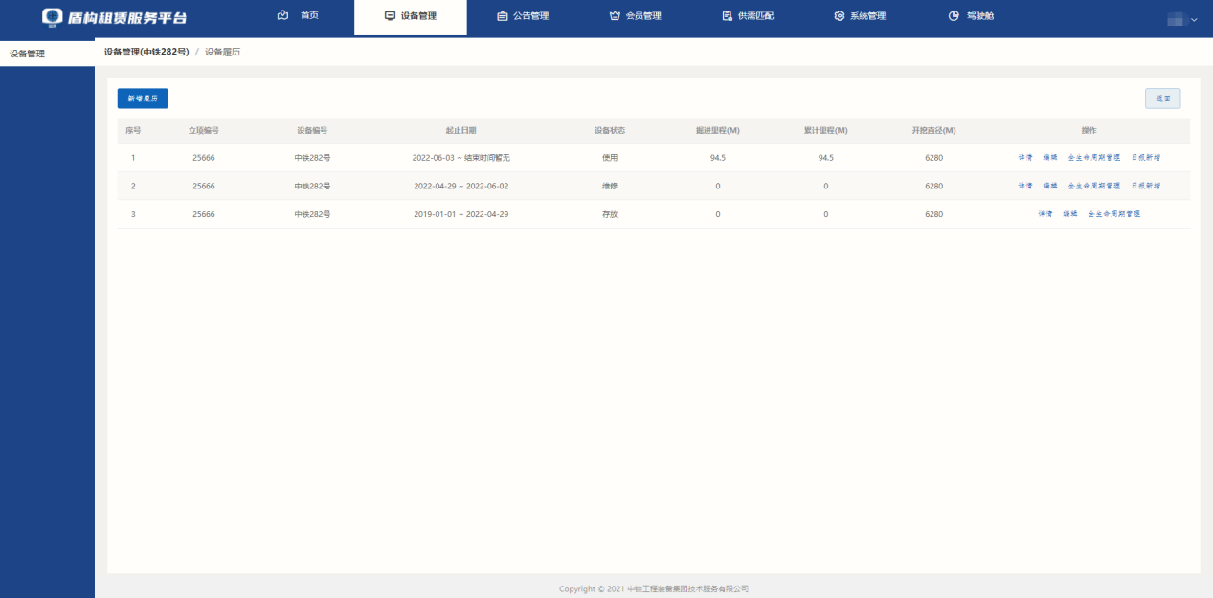The width and height of the screenshot is (1213, 598).
Task: Click the 设备履历 breadcrumb
Action: click(x=222, y=52)
